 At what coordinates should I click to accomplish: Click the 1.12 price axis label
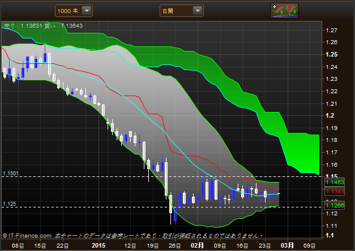(331, 214)
